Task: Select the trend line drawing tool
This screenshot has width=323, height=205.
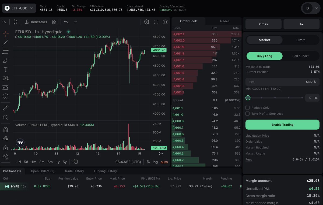Action: [x=5, y=43]
